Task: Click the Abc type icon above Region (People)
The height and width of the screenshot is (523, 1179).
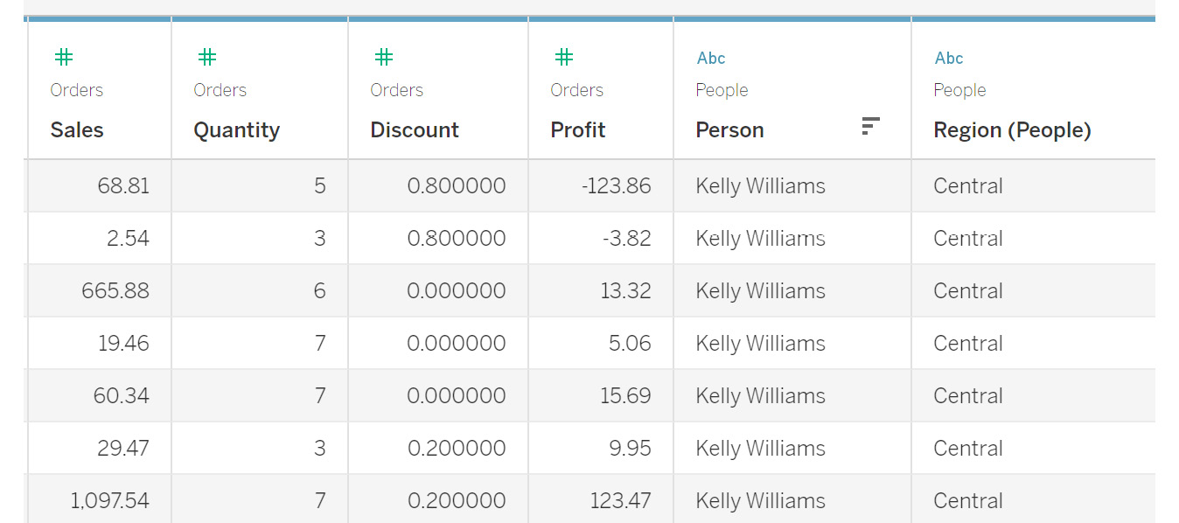Action: pyautogui.click(x=949, y=59)
